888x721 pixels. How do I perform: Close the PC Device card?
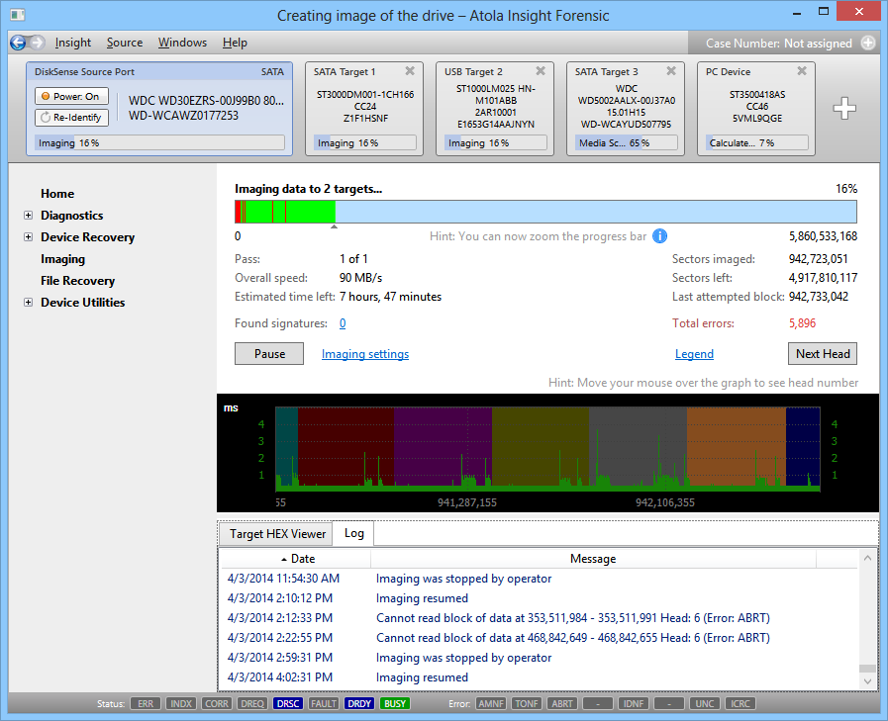(x=802, y=71)
